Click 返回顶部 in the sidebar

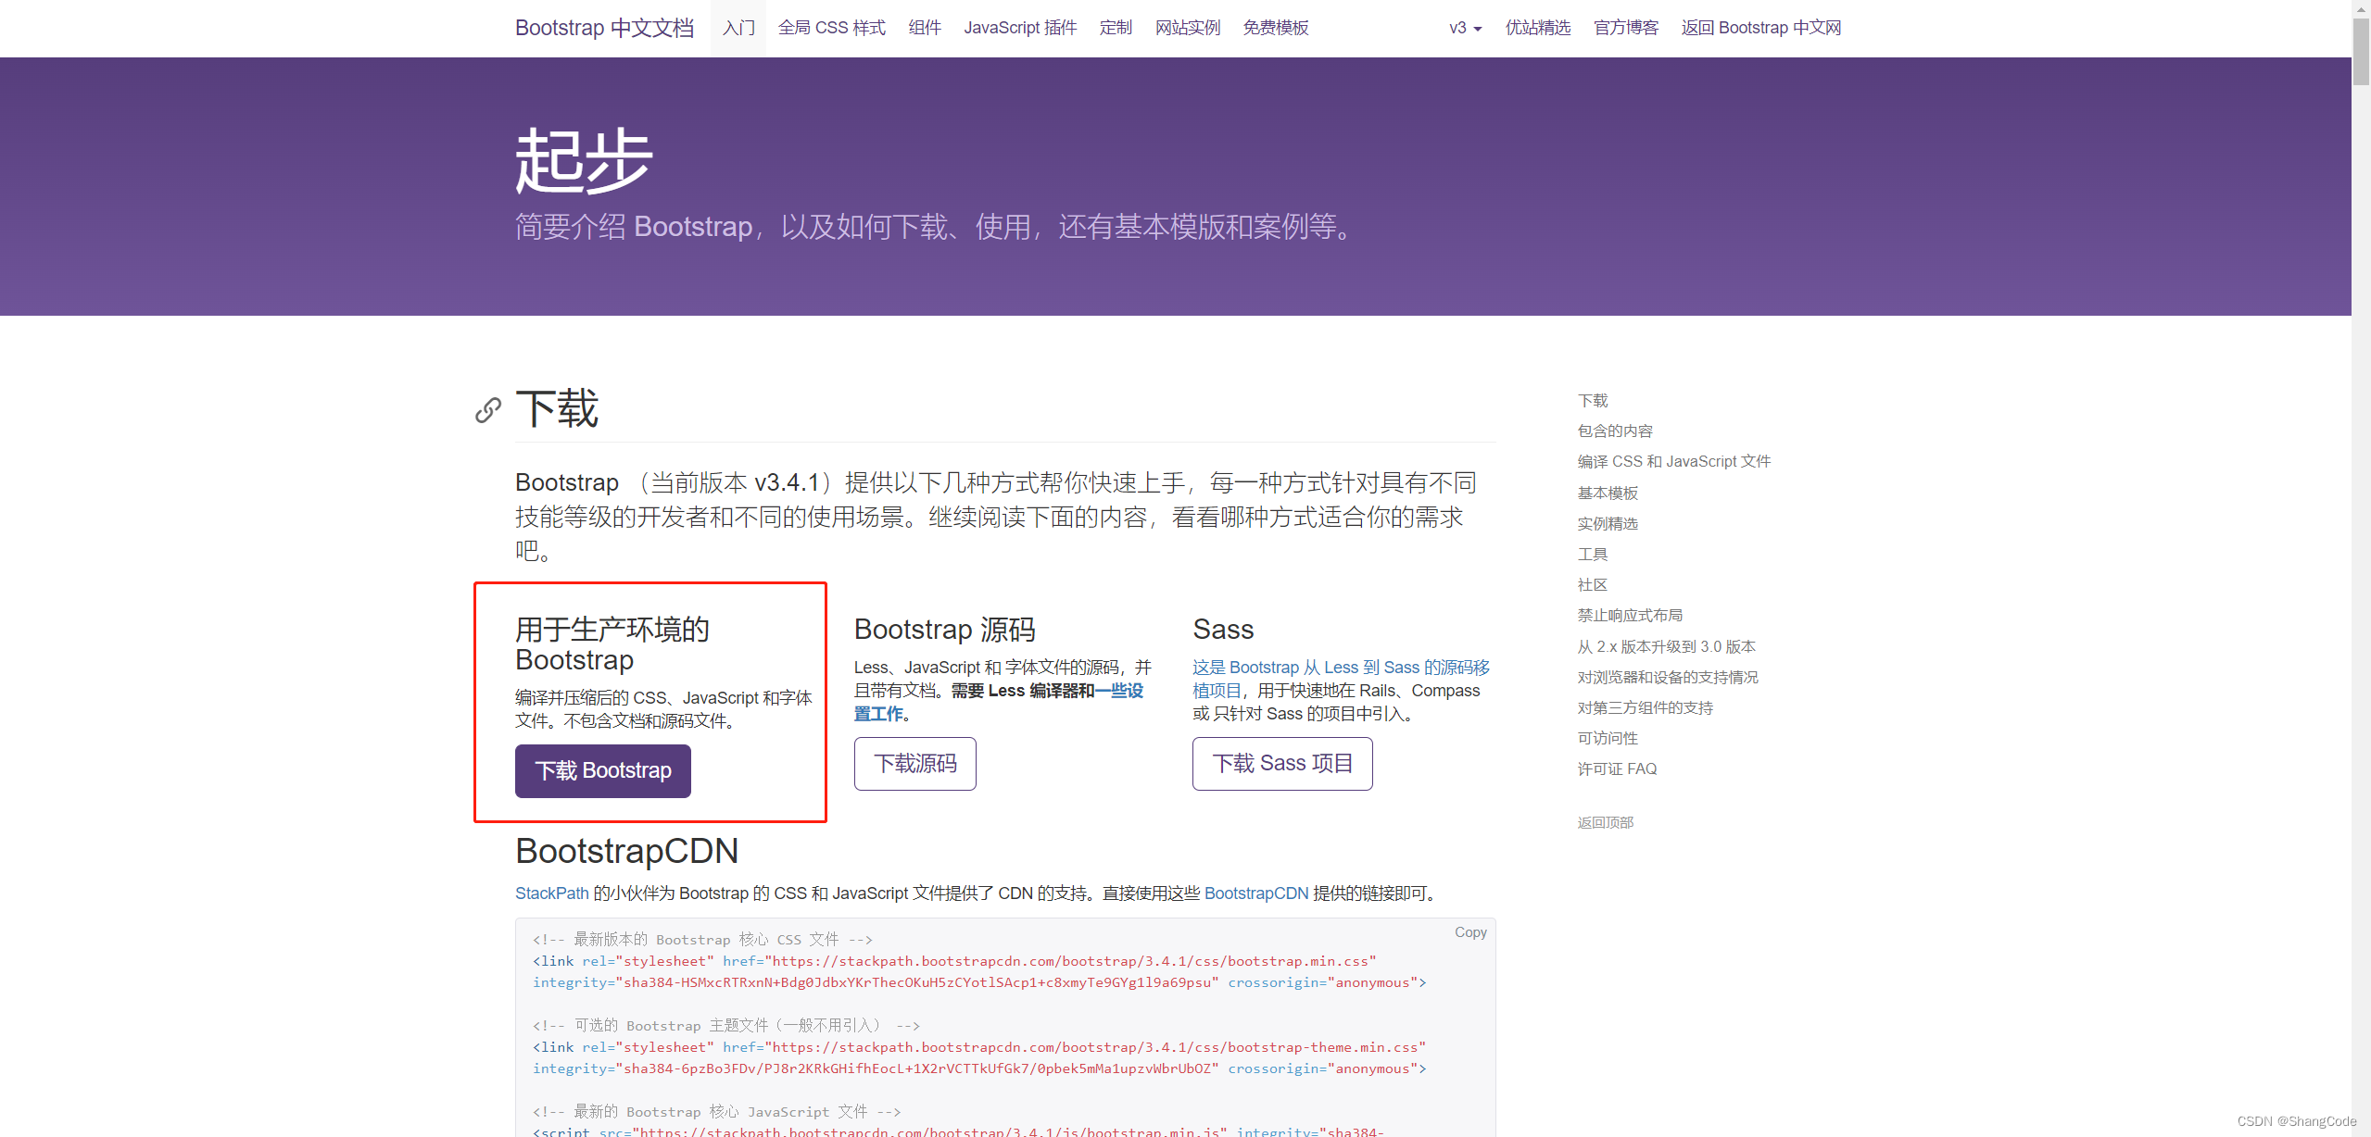click(1606, 823)
